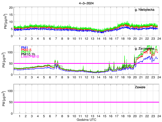Image resolution: width=162 pixels, height=122 pixels.
Task: Click hour 24 on Niebylecka x-axis
Action: tap(159, 39)
